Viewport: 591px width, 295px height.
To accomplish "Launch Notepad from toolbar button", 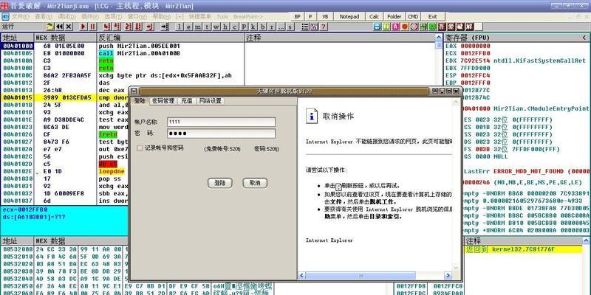I will [349, 16].
